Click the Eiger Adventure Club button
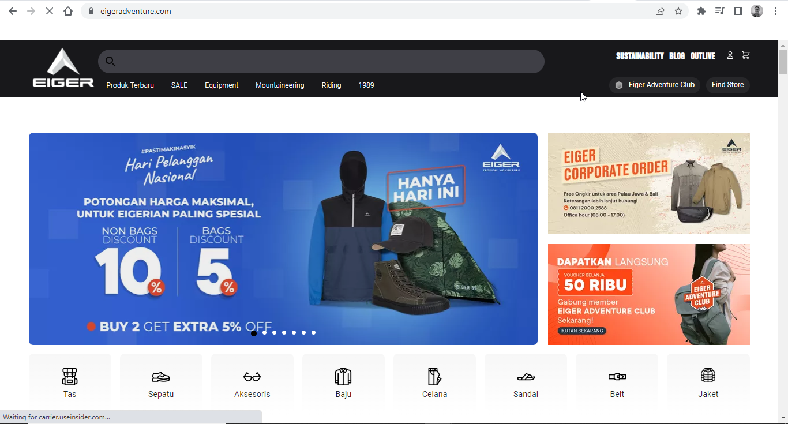Screen dimensions: 788x424 (655, 85)
